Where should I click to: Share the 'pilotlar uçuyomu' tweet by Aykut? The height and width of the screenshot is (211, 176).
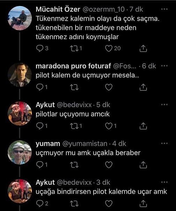tap(143, 126)
